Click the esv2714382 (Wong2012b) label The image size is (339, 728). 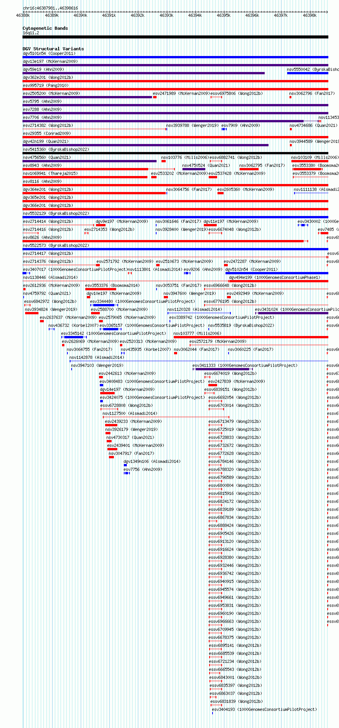48,125
